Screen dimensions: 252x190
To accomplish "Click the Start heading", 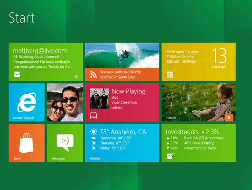I will [22, 18].
